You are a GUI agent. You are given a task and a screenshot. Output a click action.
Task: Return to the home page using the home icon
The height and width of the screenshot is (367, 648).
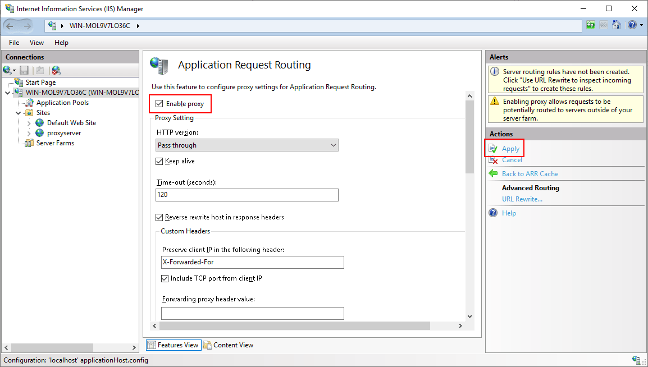pos(617,25)
